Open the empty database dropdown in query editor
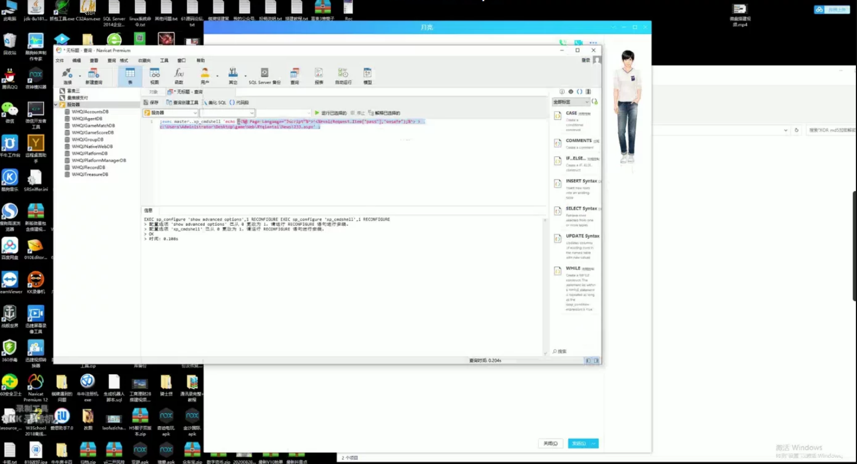The height and width of the screenshot is (464, 857). (227, 113)
